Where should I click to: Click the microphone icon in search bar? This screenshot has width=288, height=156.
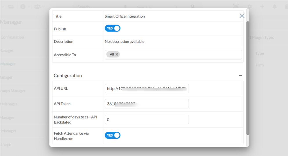(125, 7)
